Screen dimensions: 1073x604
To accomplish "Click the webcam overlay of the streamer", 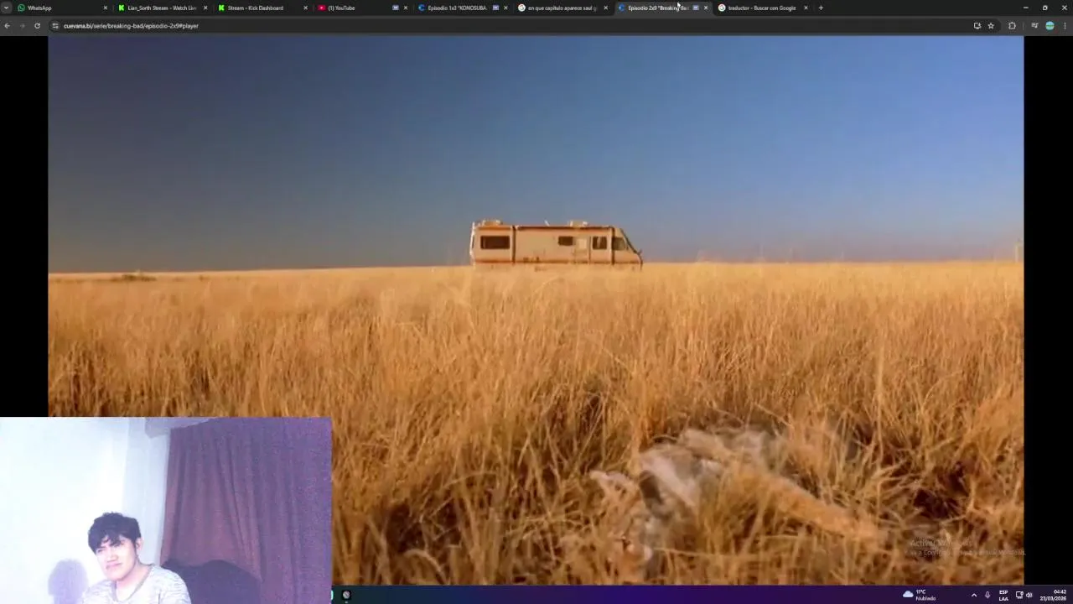I will 166,511.
